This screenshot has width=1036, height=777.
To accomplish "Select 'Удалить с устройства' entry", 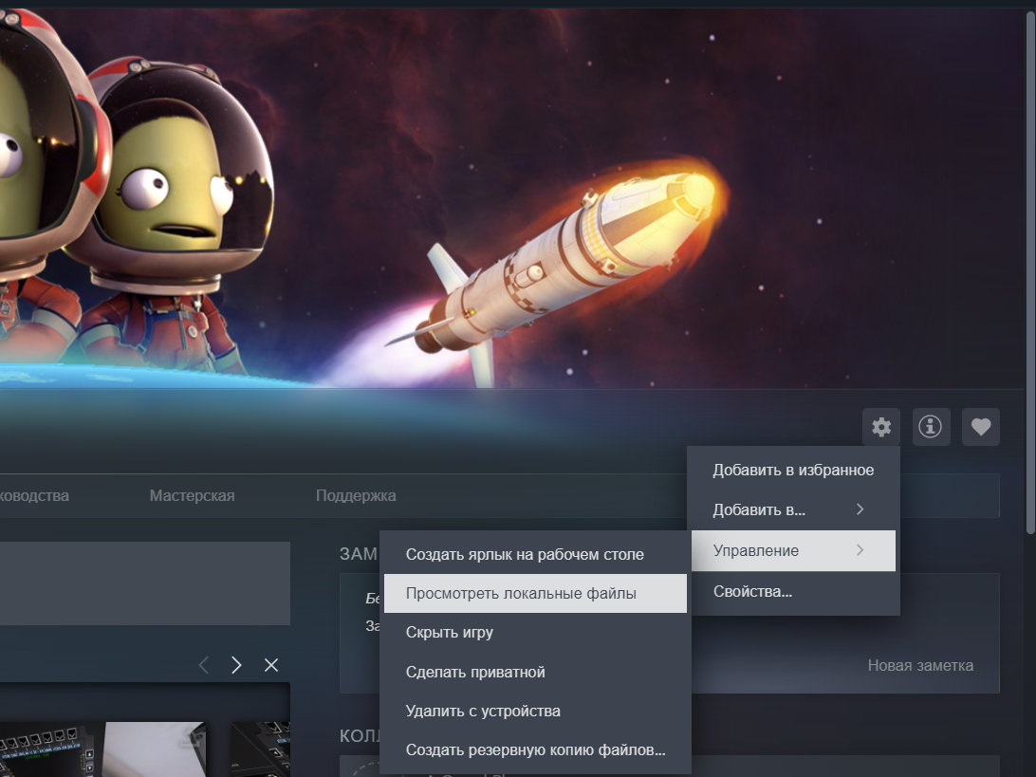I will (535, 711).
